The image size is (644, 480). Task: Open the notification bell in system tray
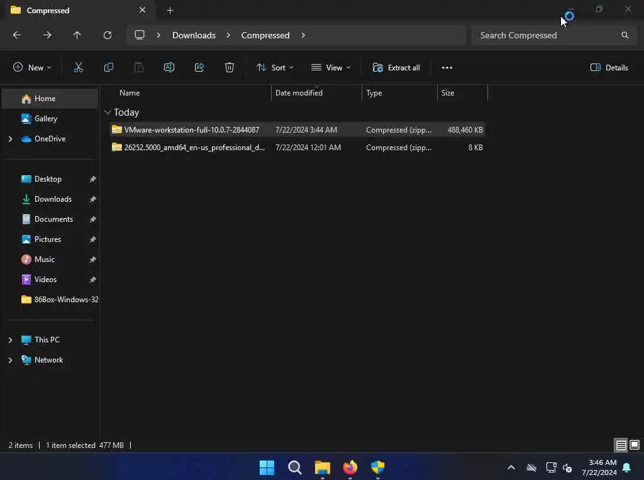[x=627, y=467]
